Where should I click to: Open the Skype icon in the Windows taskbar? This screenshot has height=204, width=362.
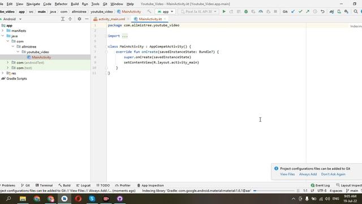(92, 199)
